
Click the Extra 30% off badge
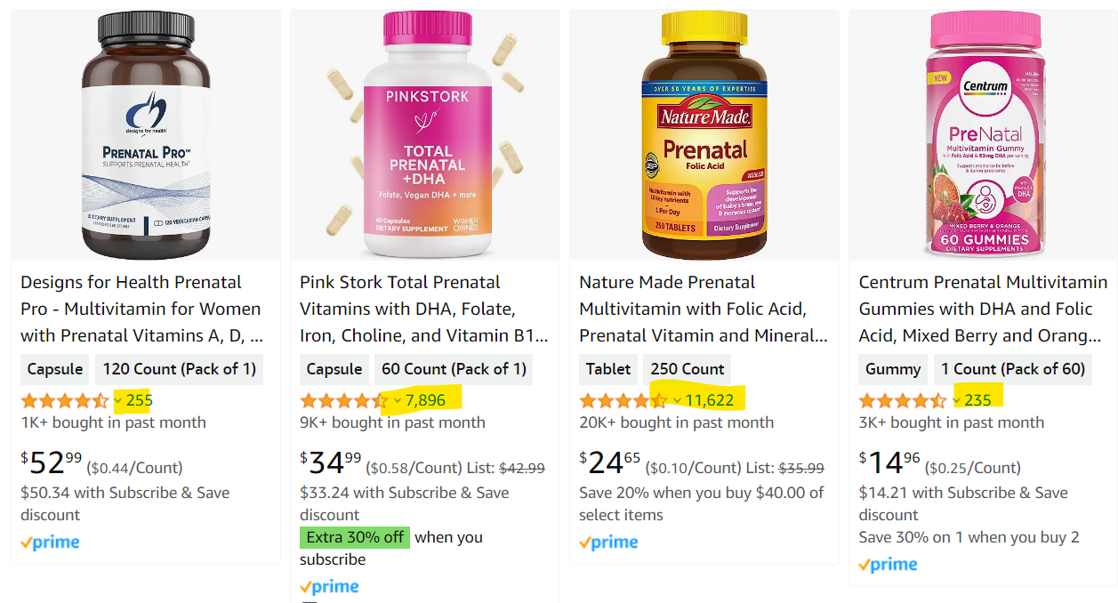(354, 537)
